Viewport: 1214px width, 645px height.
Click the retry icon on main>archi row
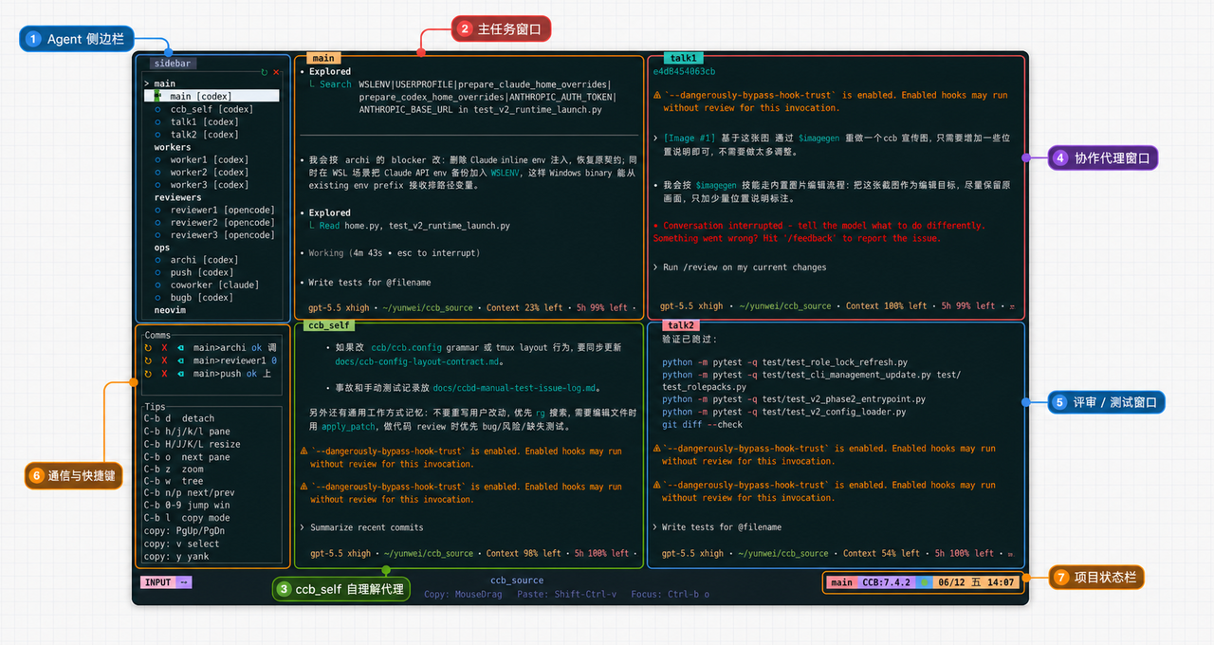pyautogui.click(x=148, y=348)
